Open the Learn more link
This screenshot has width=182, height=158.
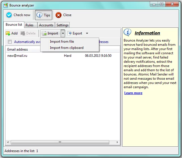pyautogui.click(x=133, y=93)
